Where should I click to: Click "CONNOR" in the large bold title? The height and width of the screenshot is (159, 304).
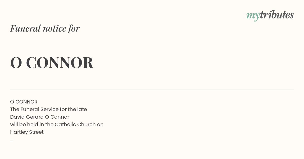(60, 63)
